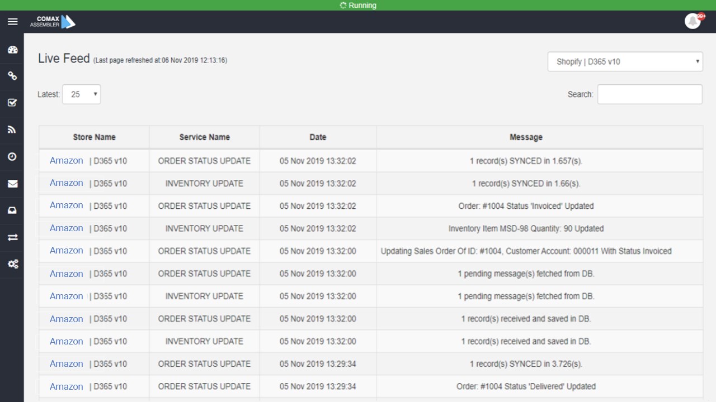The height and width of the screenshot is (402, 716).
Task: Open Amazon link in MSD-98 inventory row
Action: tap(66, 228)
